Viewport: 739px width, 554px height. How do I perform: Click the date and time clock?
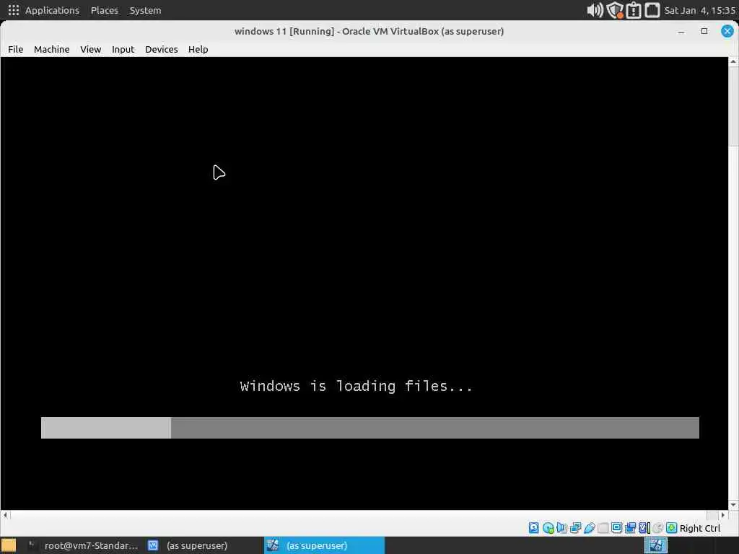coord(700,10)
